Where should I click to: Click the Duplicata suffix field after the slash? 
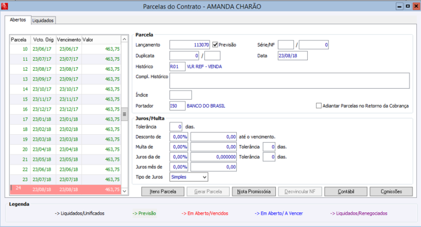point(213,56)
